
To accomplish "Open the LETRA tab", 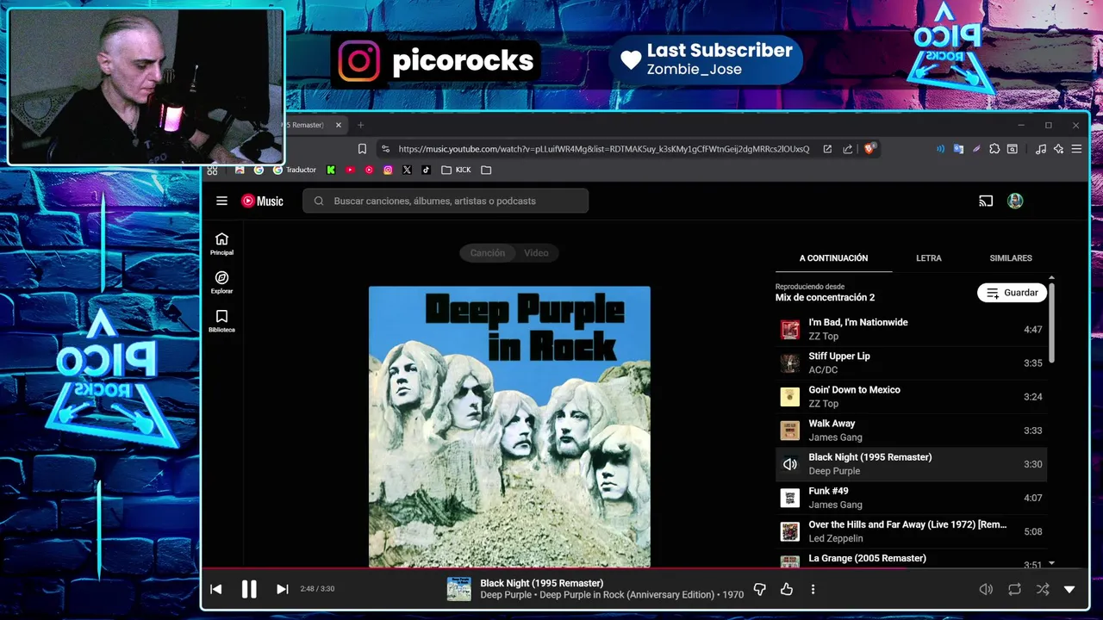I will coord(928,258).
